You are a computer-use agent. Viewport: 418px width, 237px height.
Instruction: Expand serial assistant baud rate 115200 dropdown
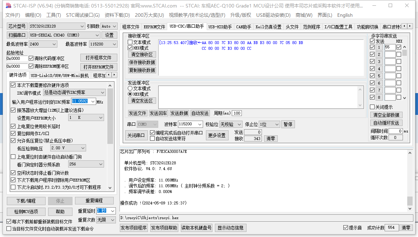pyautogui.click(x=199, y=124)
